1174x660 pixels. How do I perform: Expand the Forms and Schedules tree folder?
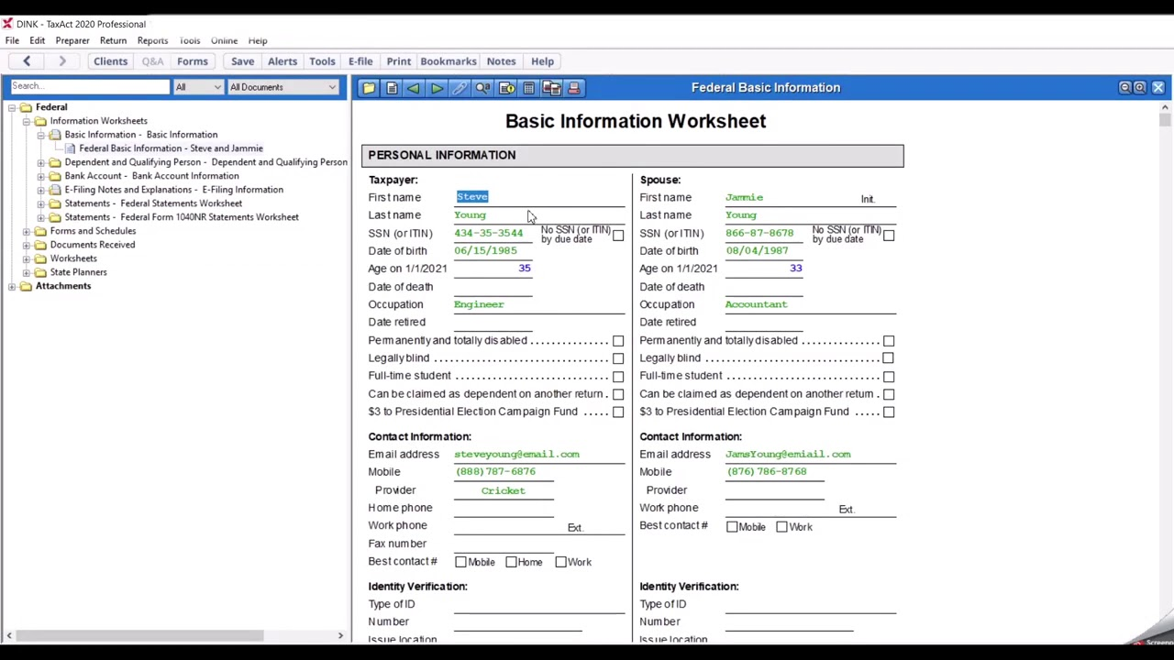[x=28, y=231]
